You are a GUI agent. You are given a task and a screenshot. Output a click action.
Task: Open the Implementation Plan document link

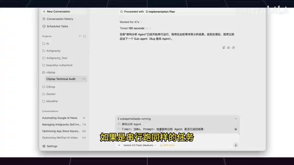tap(160, 11)
